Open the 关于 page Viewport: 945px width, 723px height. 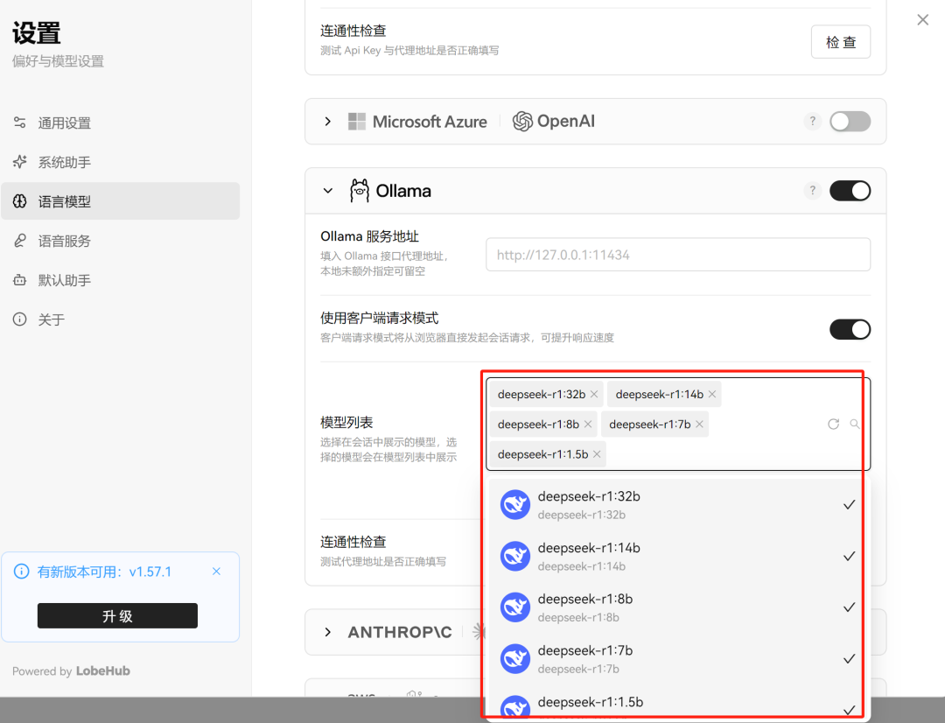tap(121, 319)
